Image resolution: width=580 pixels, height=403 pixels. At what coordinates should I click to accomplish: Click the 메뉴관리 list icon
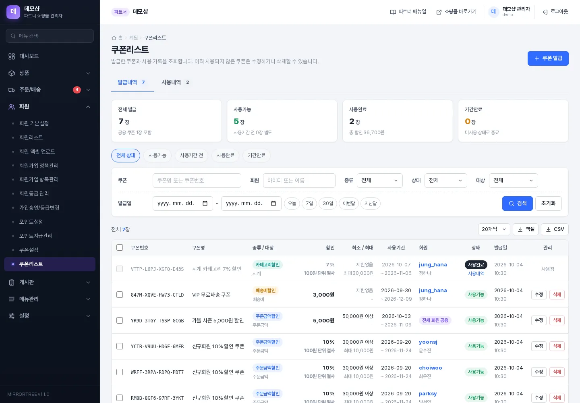click(x=12, y=299)
